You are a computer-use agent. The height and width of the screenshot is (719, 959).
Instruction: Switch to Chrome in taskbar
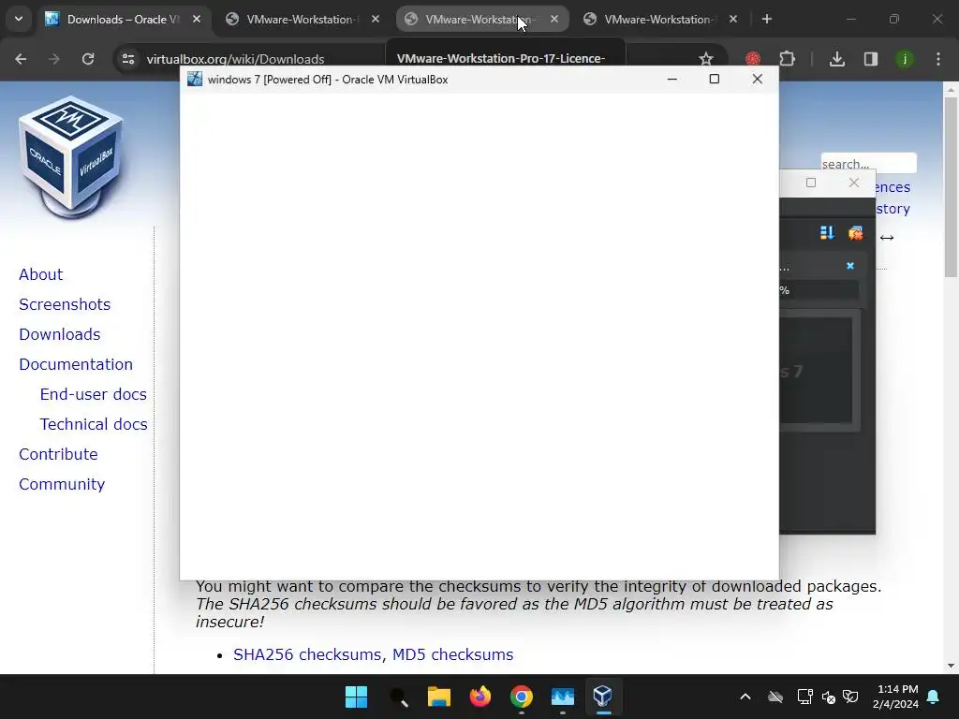pos(521,697)
